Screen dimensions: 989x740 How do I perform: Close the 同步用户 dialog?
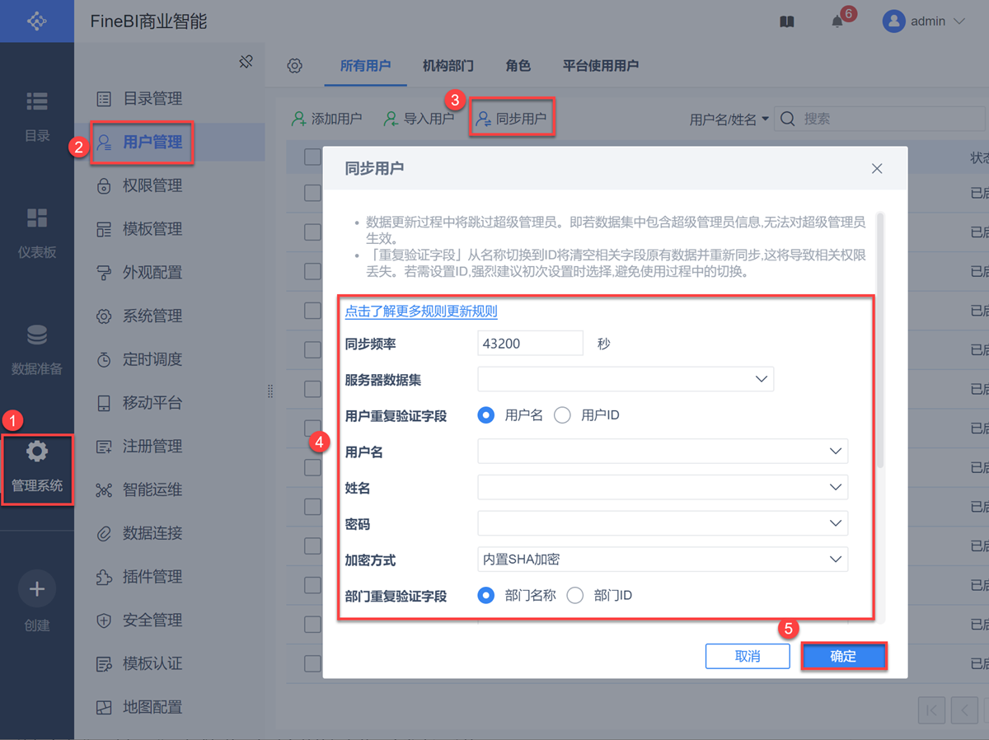877,168
